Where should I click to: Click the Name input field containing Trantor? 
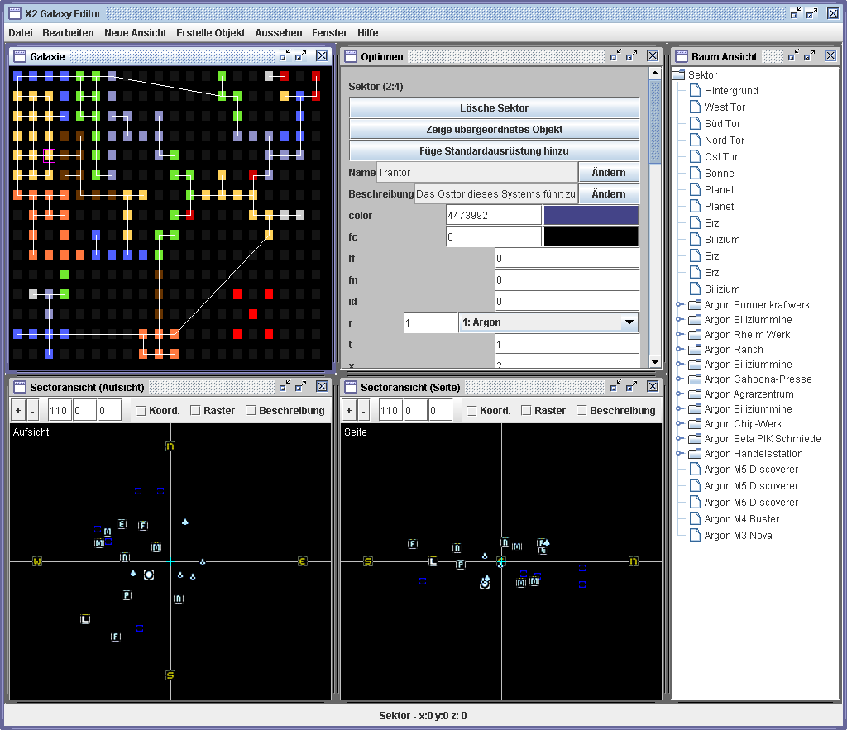pyautogui.click(x=476, y=173)
